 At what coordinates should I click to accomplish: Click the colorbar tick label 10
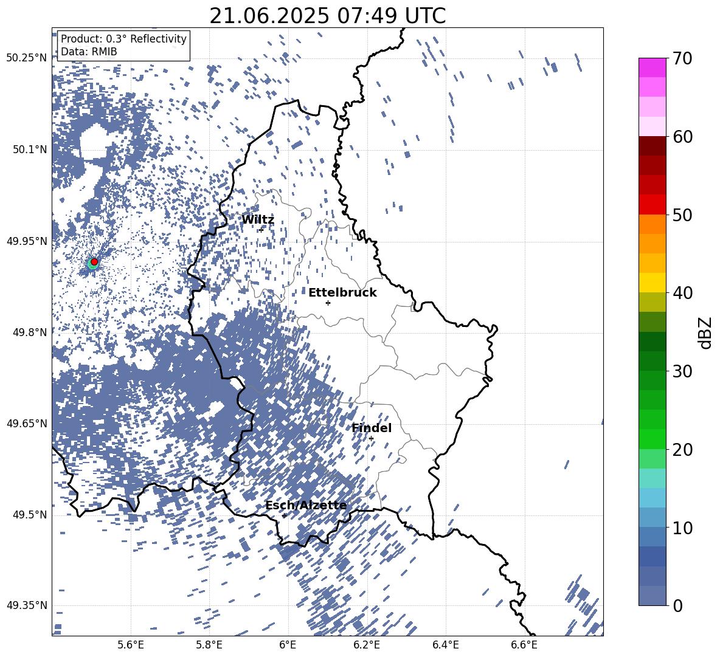(x=683, y=528)
